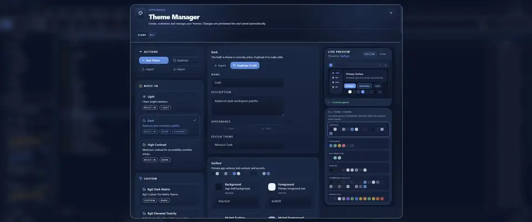Click the moon icon beside High Contrast
The height and width of the screenshot is (222, 532).
(144, 145)
